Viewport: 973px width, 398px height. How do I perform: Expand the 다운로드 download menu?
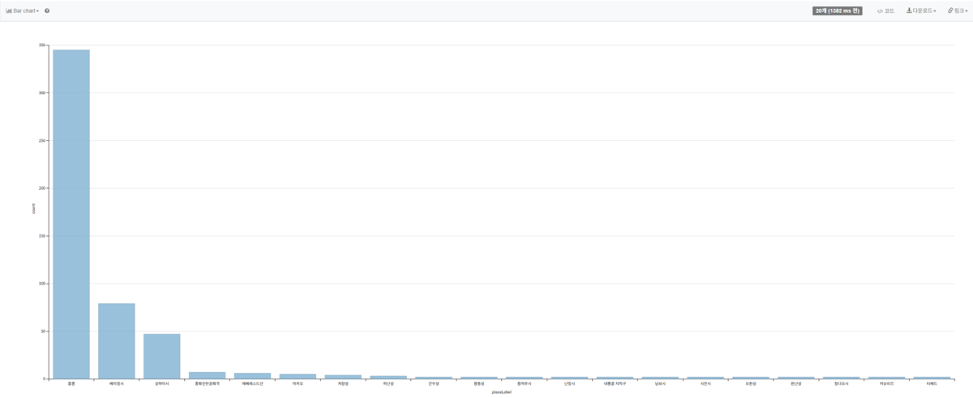(921, 11)
